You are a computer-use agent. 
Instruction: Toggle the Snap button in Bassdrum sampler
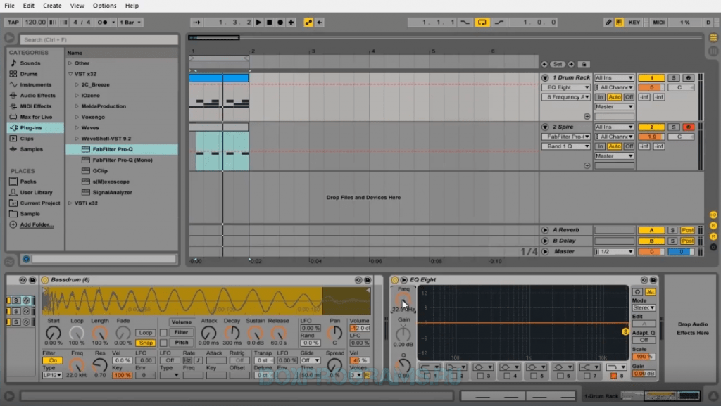tap(146, 343)
